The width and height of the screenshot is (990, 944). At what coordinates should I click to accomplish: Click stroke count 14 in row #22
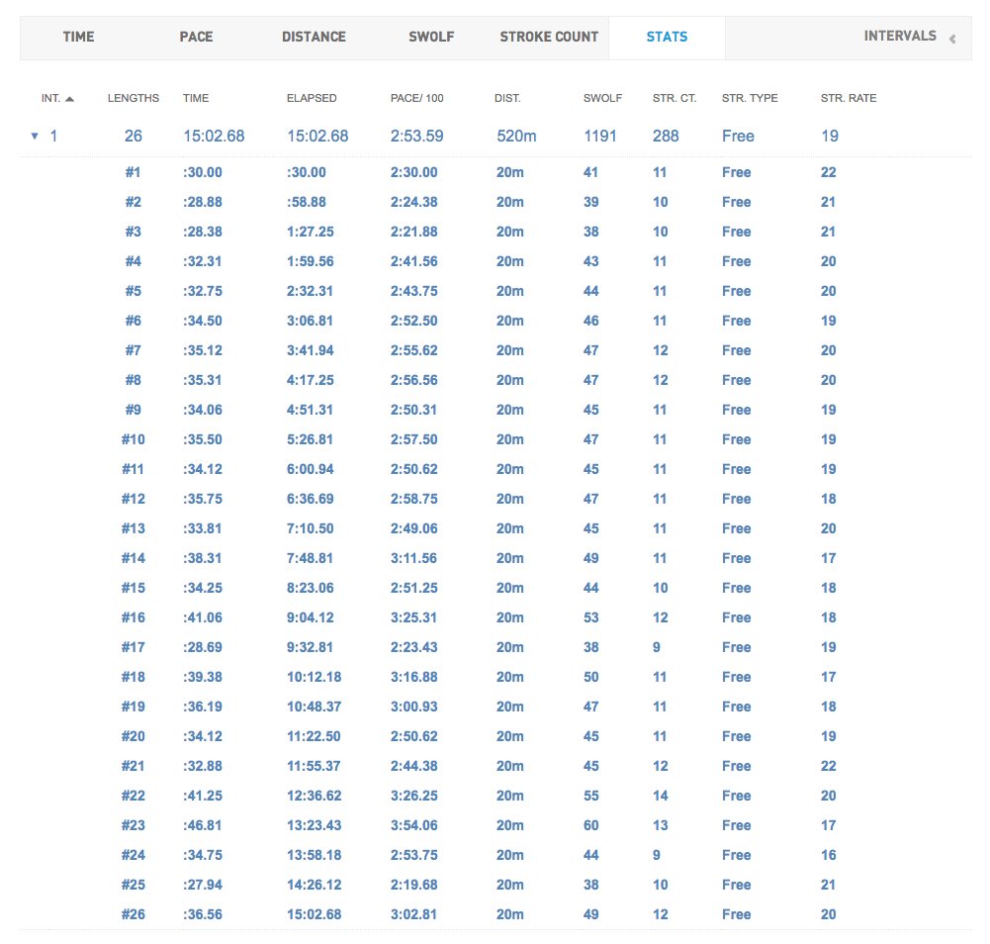pyautogui.click(x=660, y=797)
